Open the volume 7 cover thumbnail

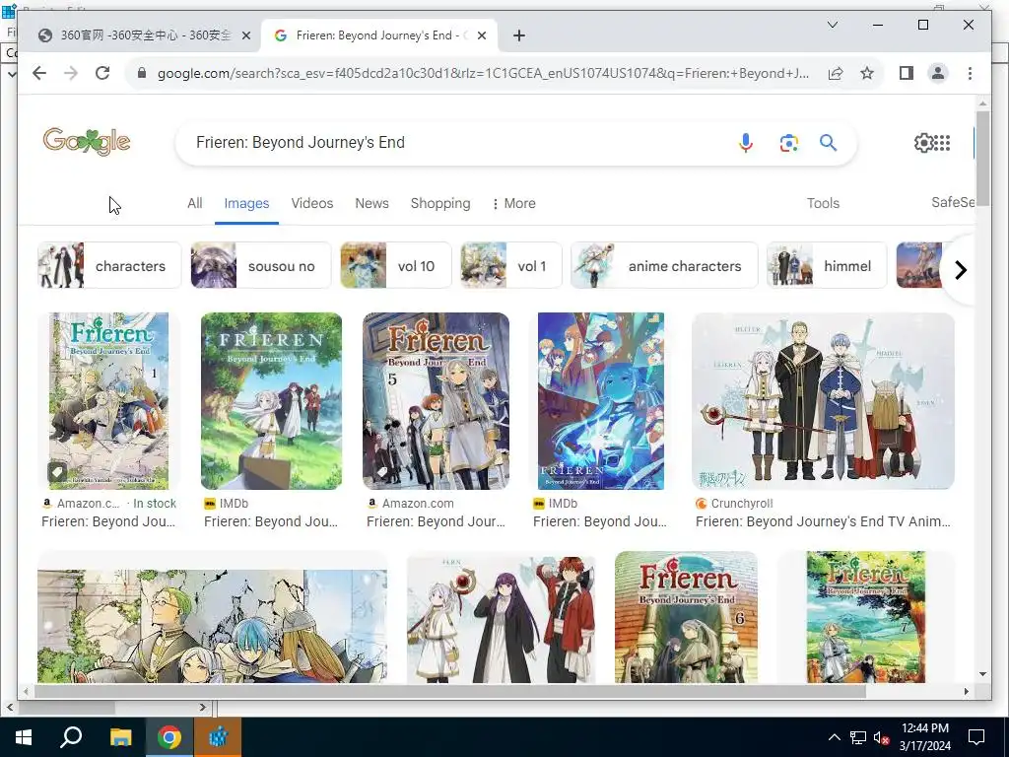(x=865, y=617)
